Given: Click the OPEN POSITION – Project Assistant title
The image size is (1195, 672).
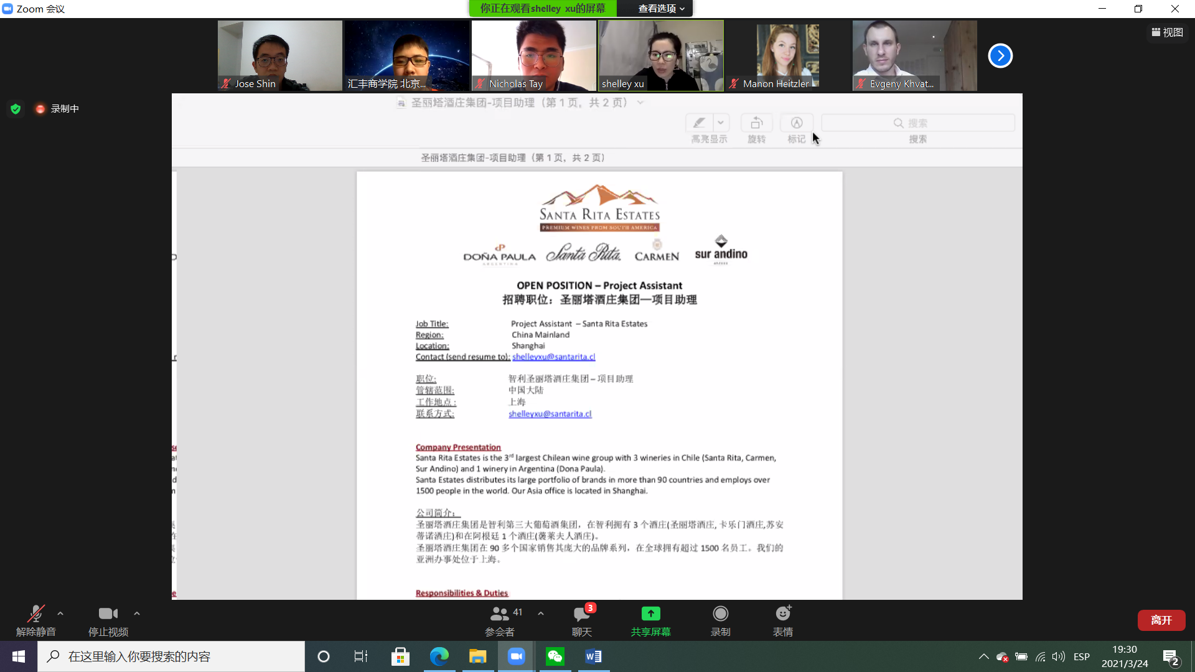Looking at the screenshot, I should click(599, 286).
